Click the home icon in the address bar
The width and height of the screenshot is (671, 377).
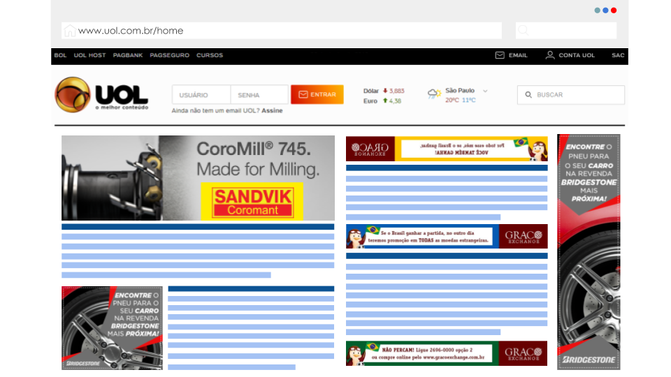click(70, 31)
